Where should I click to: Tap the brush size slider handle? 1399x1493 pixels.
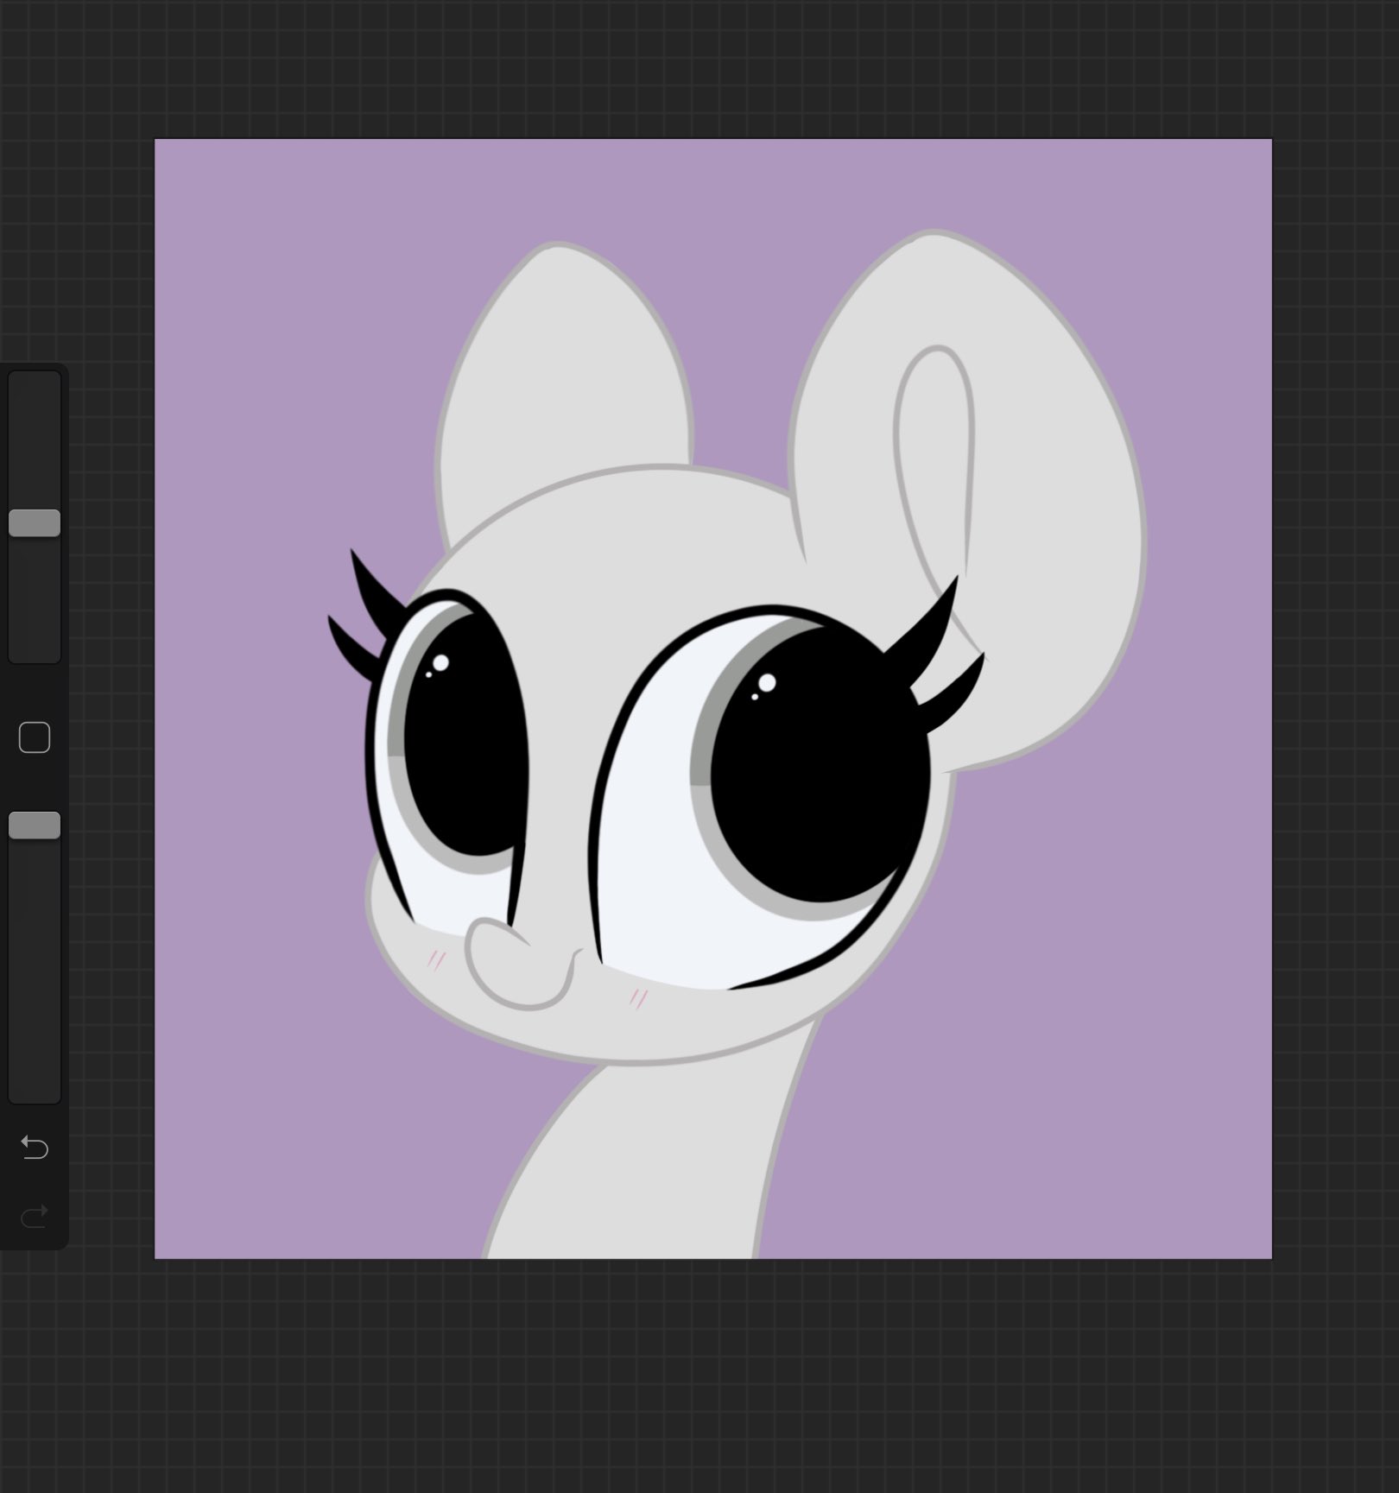[35, 522]
